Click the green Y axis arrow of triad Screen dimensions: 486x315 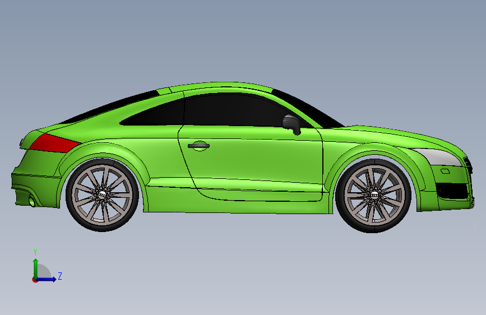pyautogui.click(x=36, y=268)
